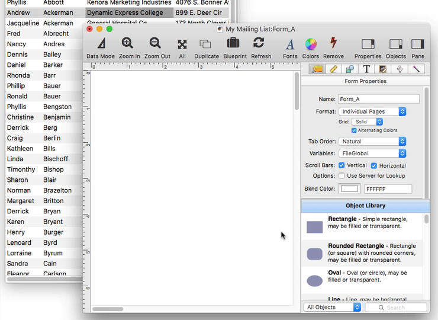Refresh the form view
Screen dimensions: 438x320
coord(259,43)
